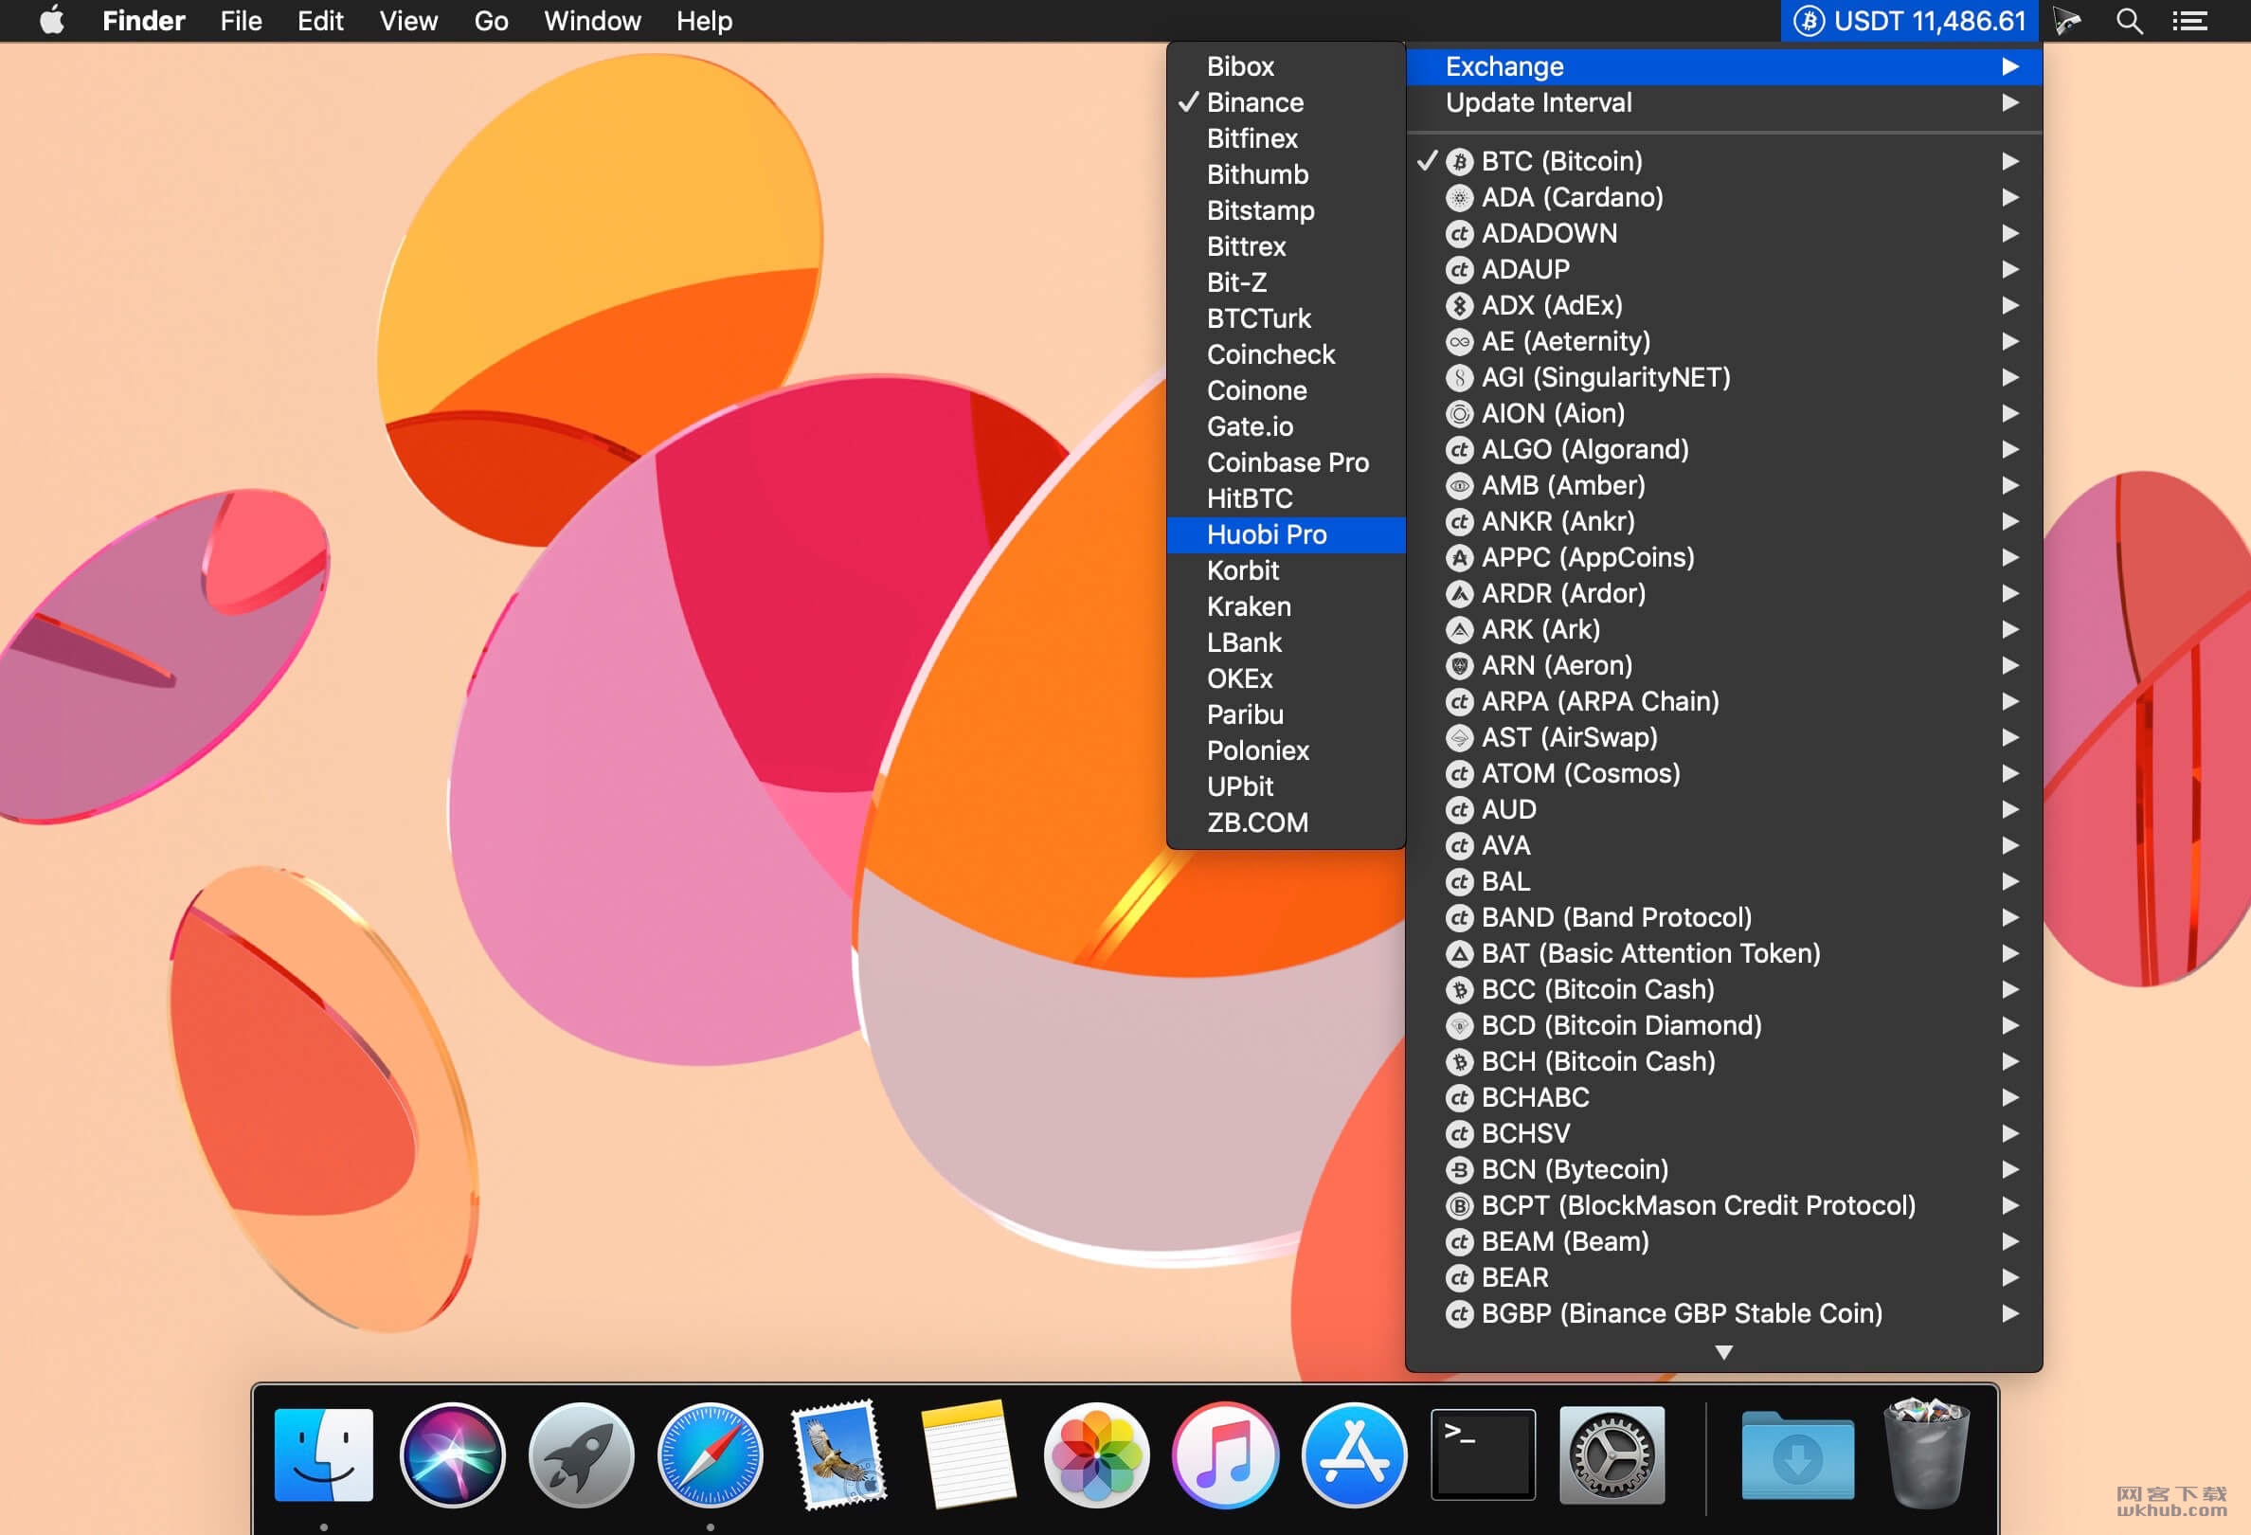Open System Preferences gear in Dock
Image resolution: width=2251 pixels, height=1535 pixels.
click(1612, 1454)
